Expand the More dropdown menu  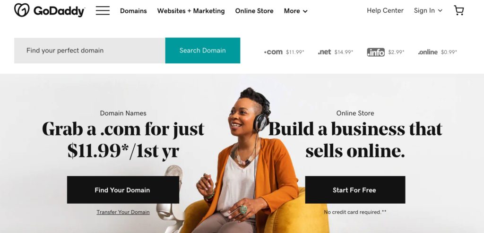tap(295, 11)
